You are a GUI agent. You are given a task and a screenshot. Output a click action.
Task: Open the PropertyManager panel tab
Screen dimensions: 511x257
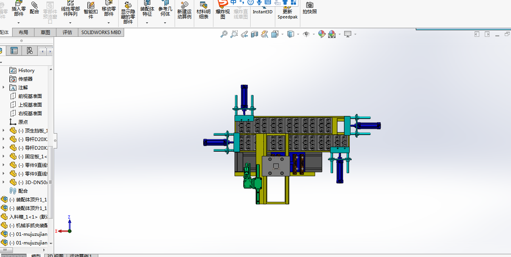click(14, 51)
